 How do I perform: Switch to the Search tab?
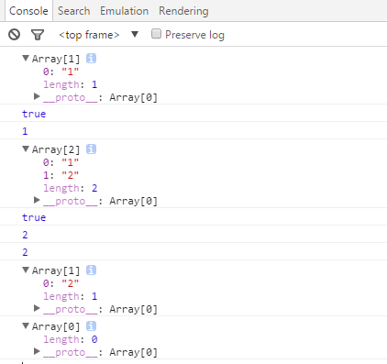tap(74, 11)
